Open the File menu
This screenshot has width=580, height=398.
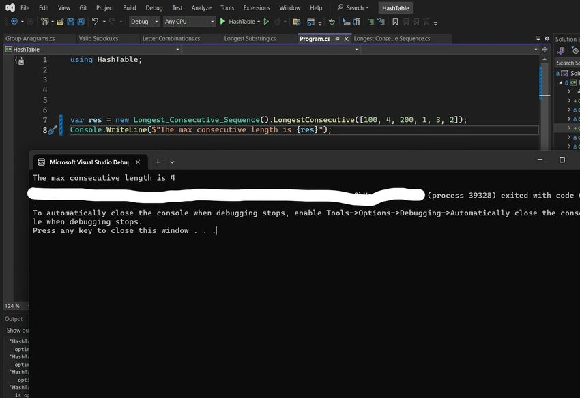click(25, 7)
